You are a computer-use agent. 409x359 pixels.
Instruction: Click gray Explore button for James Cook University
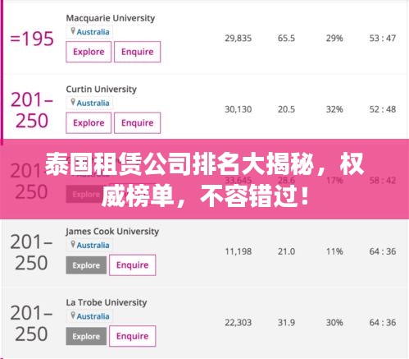(86, 265)
